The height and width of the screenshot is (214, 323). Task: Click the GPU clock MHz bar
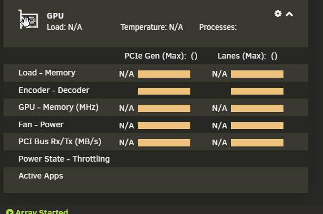164,108
